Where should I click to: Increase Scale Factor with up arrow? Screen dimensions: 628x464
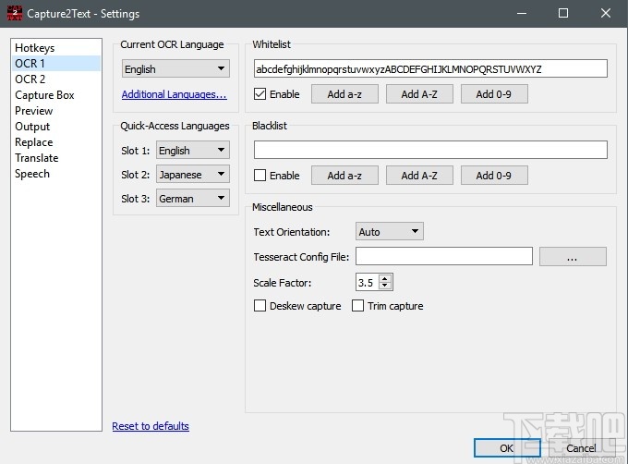click(384, 278)
